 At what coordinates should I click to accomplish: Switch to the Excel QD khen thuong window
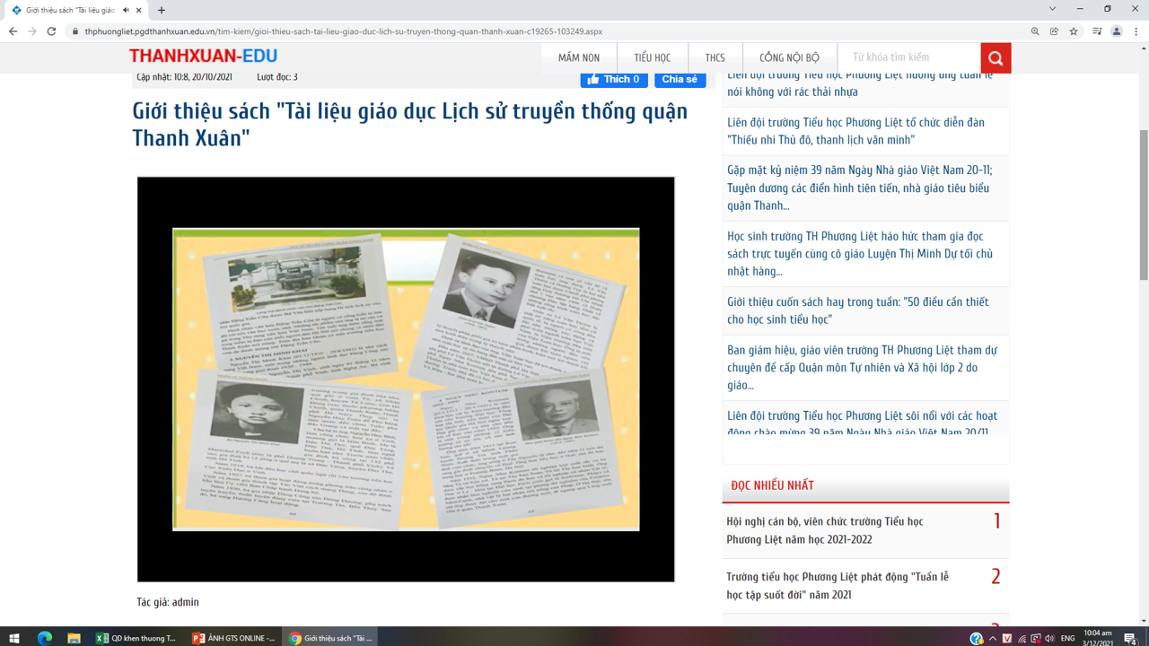tap(137, 638)
